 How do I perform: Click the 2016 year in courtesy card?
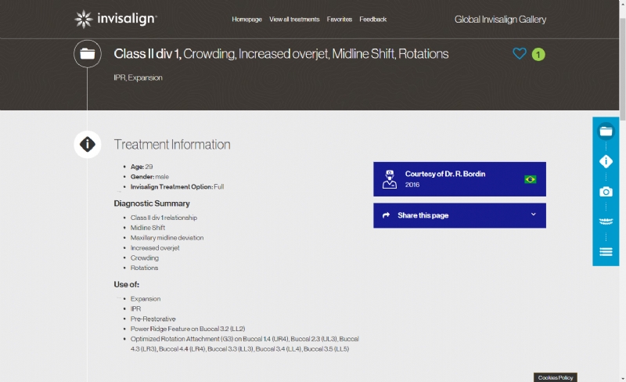click(412, 185)
